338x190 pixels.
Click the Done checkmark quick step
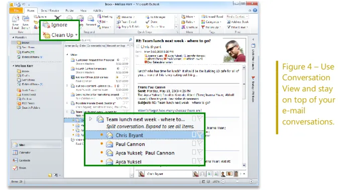click(152, 22)
